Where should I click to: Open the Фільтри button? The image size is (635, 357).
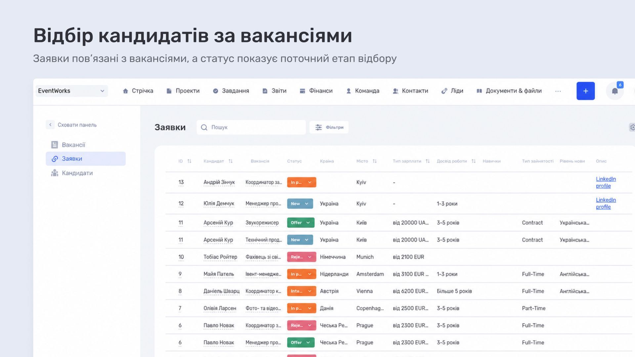tap(329, 127)
